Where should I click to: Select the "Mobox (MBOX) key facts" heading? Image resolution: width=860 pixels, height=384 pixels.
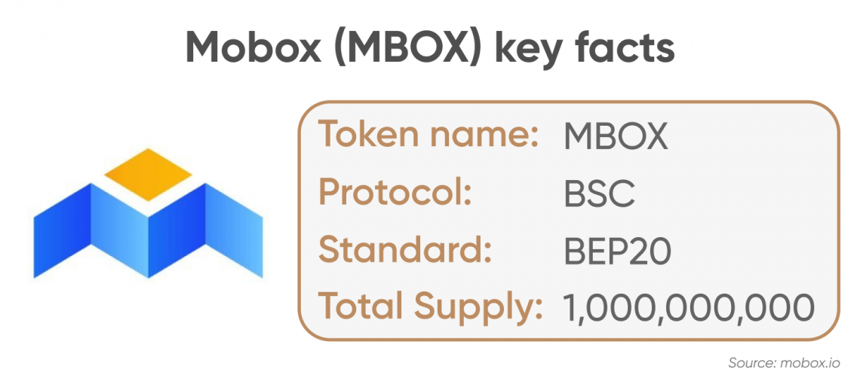430,49
